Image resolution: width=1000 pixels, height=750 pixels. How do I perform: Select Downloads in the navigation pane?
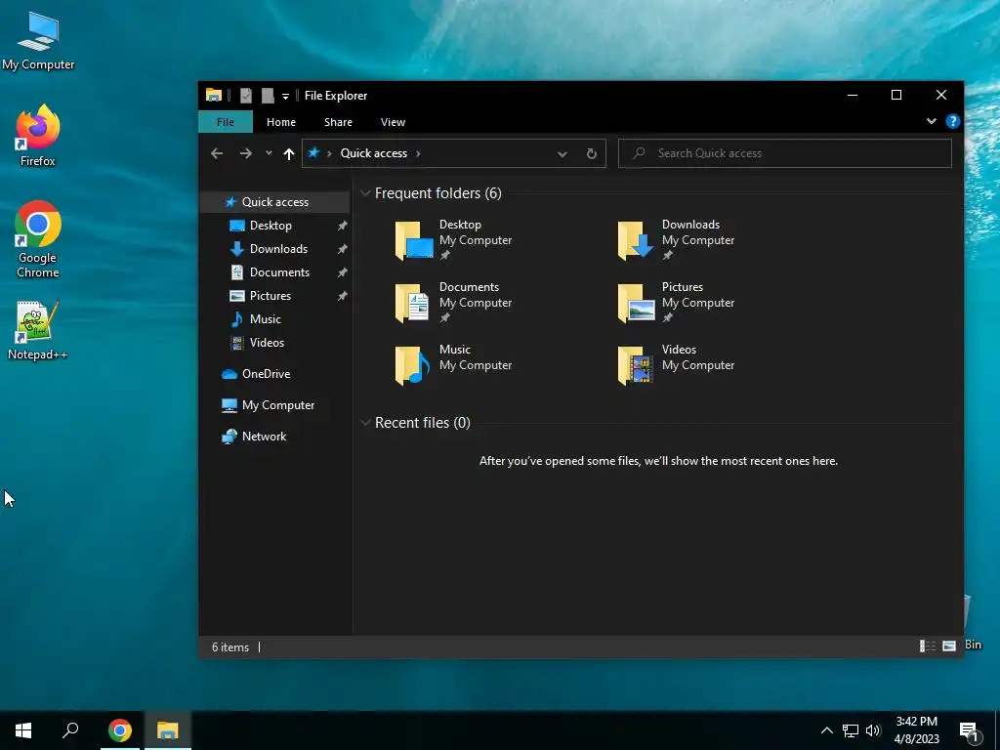pyautogui.click(x=278, y=249)
